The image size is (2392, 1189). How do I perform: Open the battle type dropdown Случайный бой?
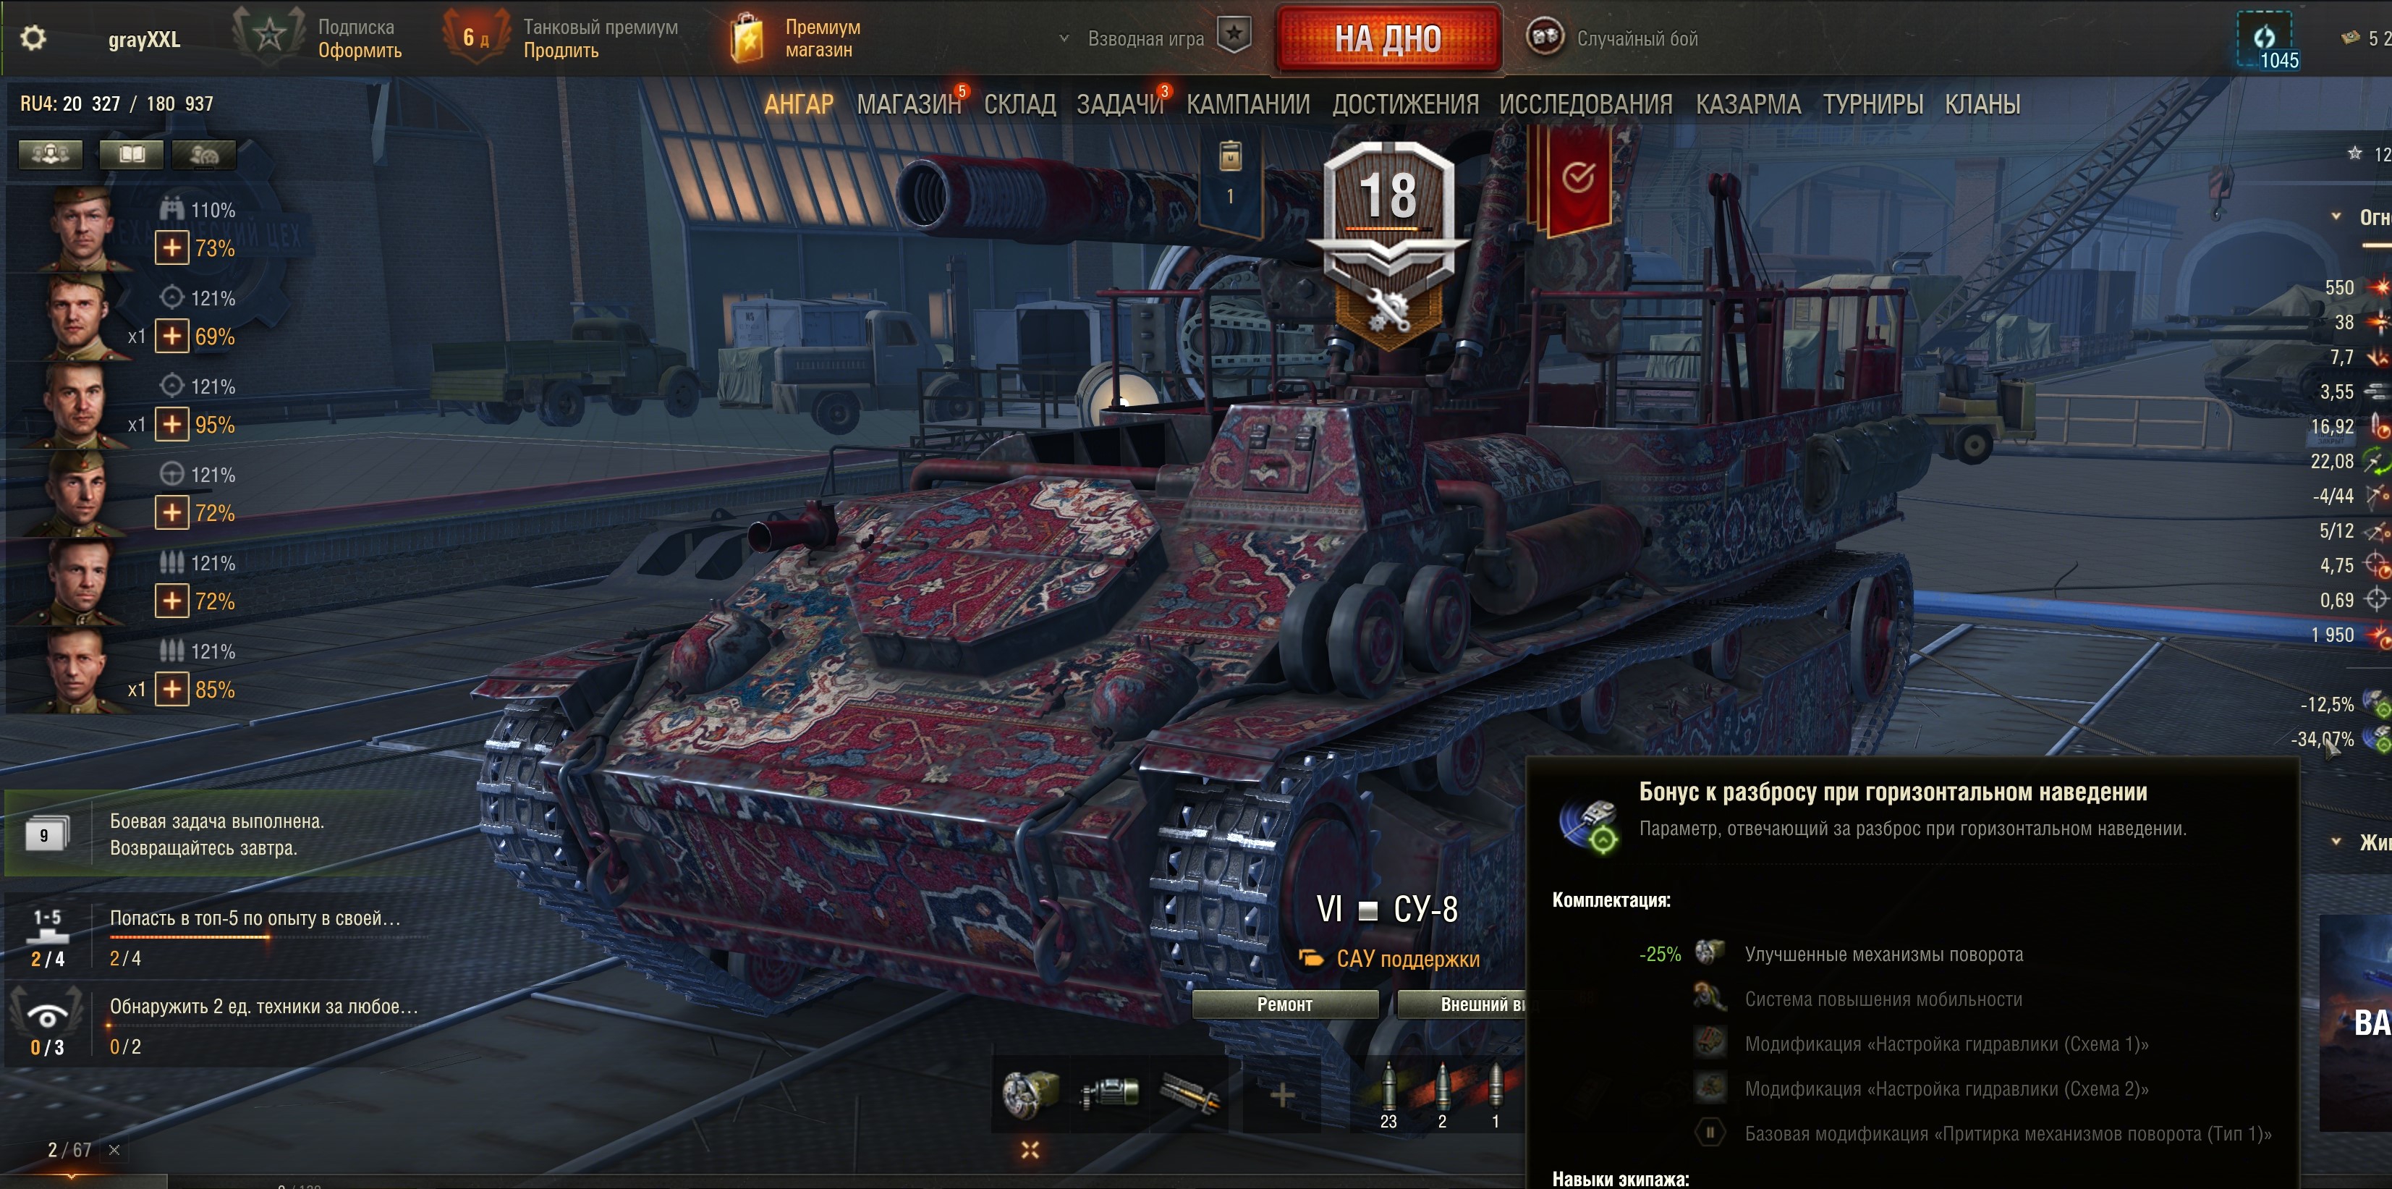[x=1614, y=38]
